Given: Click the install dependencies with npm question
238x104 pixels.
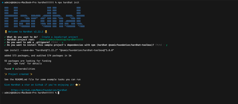Looking at the screenshot, I should click(x=80, y=45).
